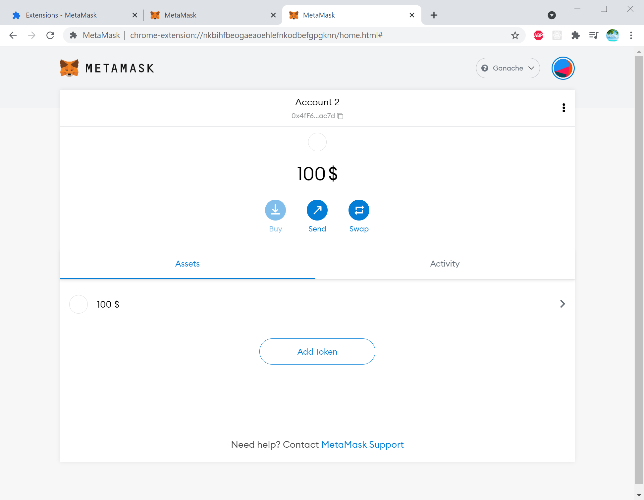The width and height of the screenshot is (644, 500).
Task: Click the Buy download icon button
Action: [x=275, y=210]
